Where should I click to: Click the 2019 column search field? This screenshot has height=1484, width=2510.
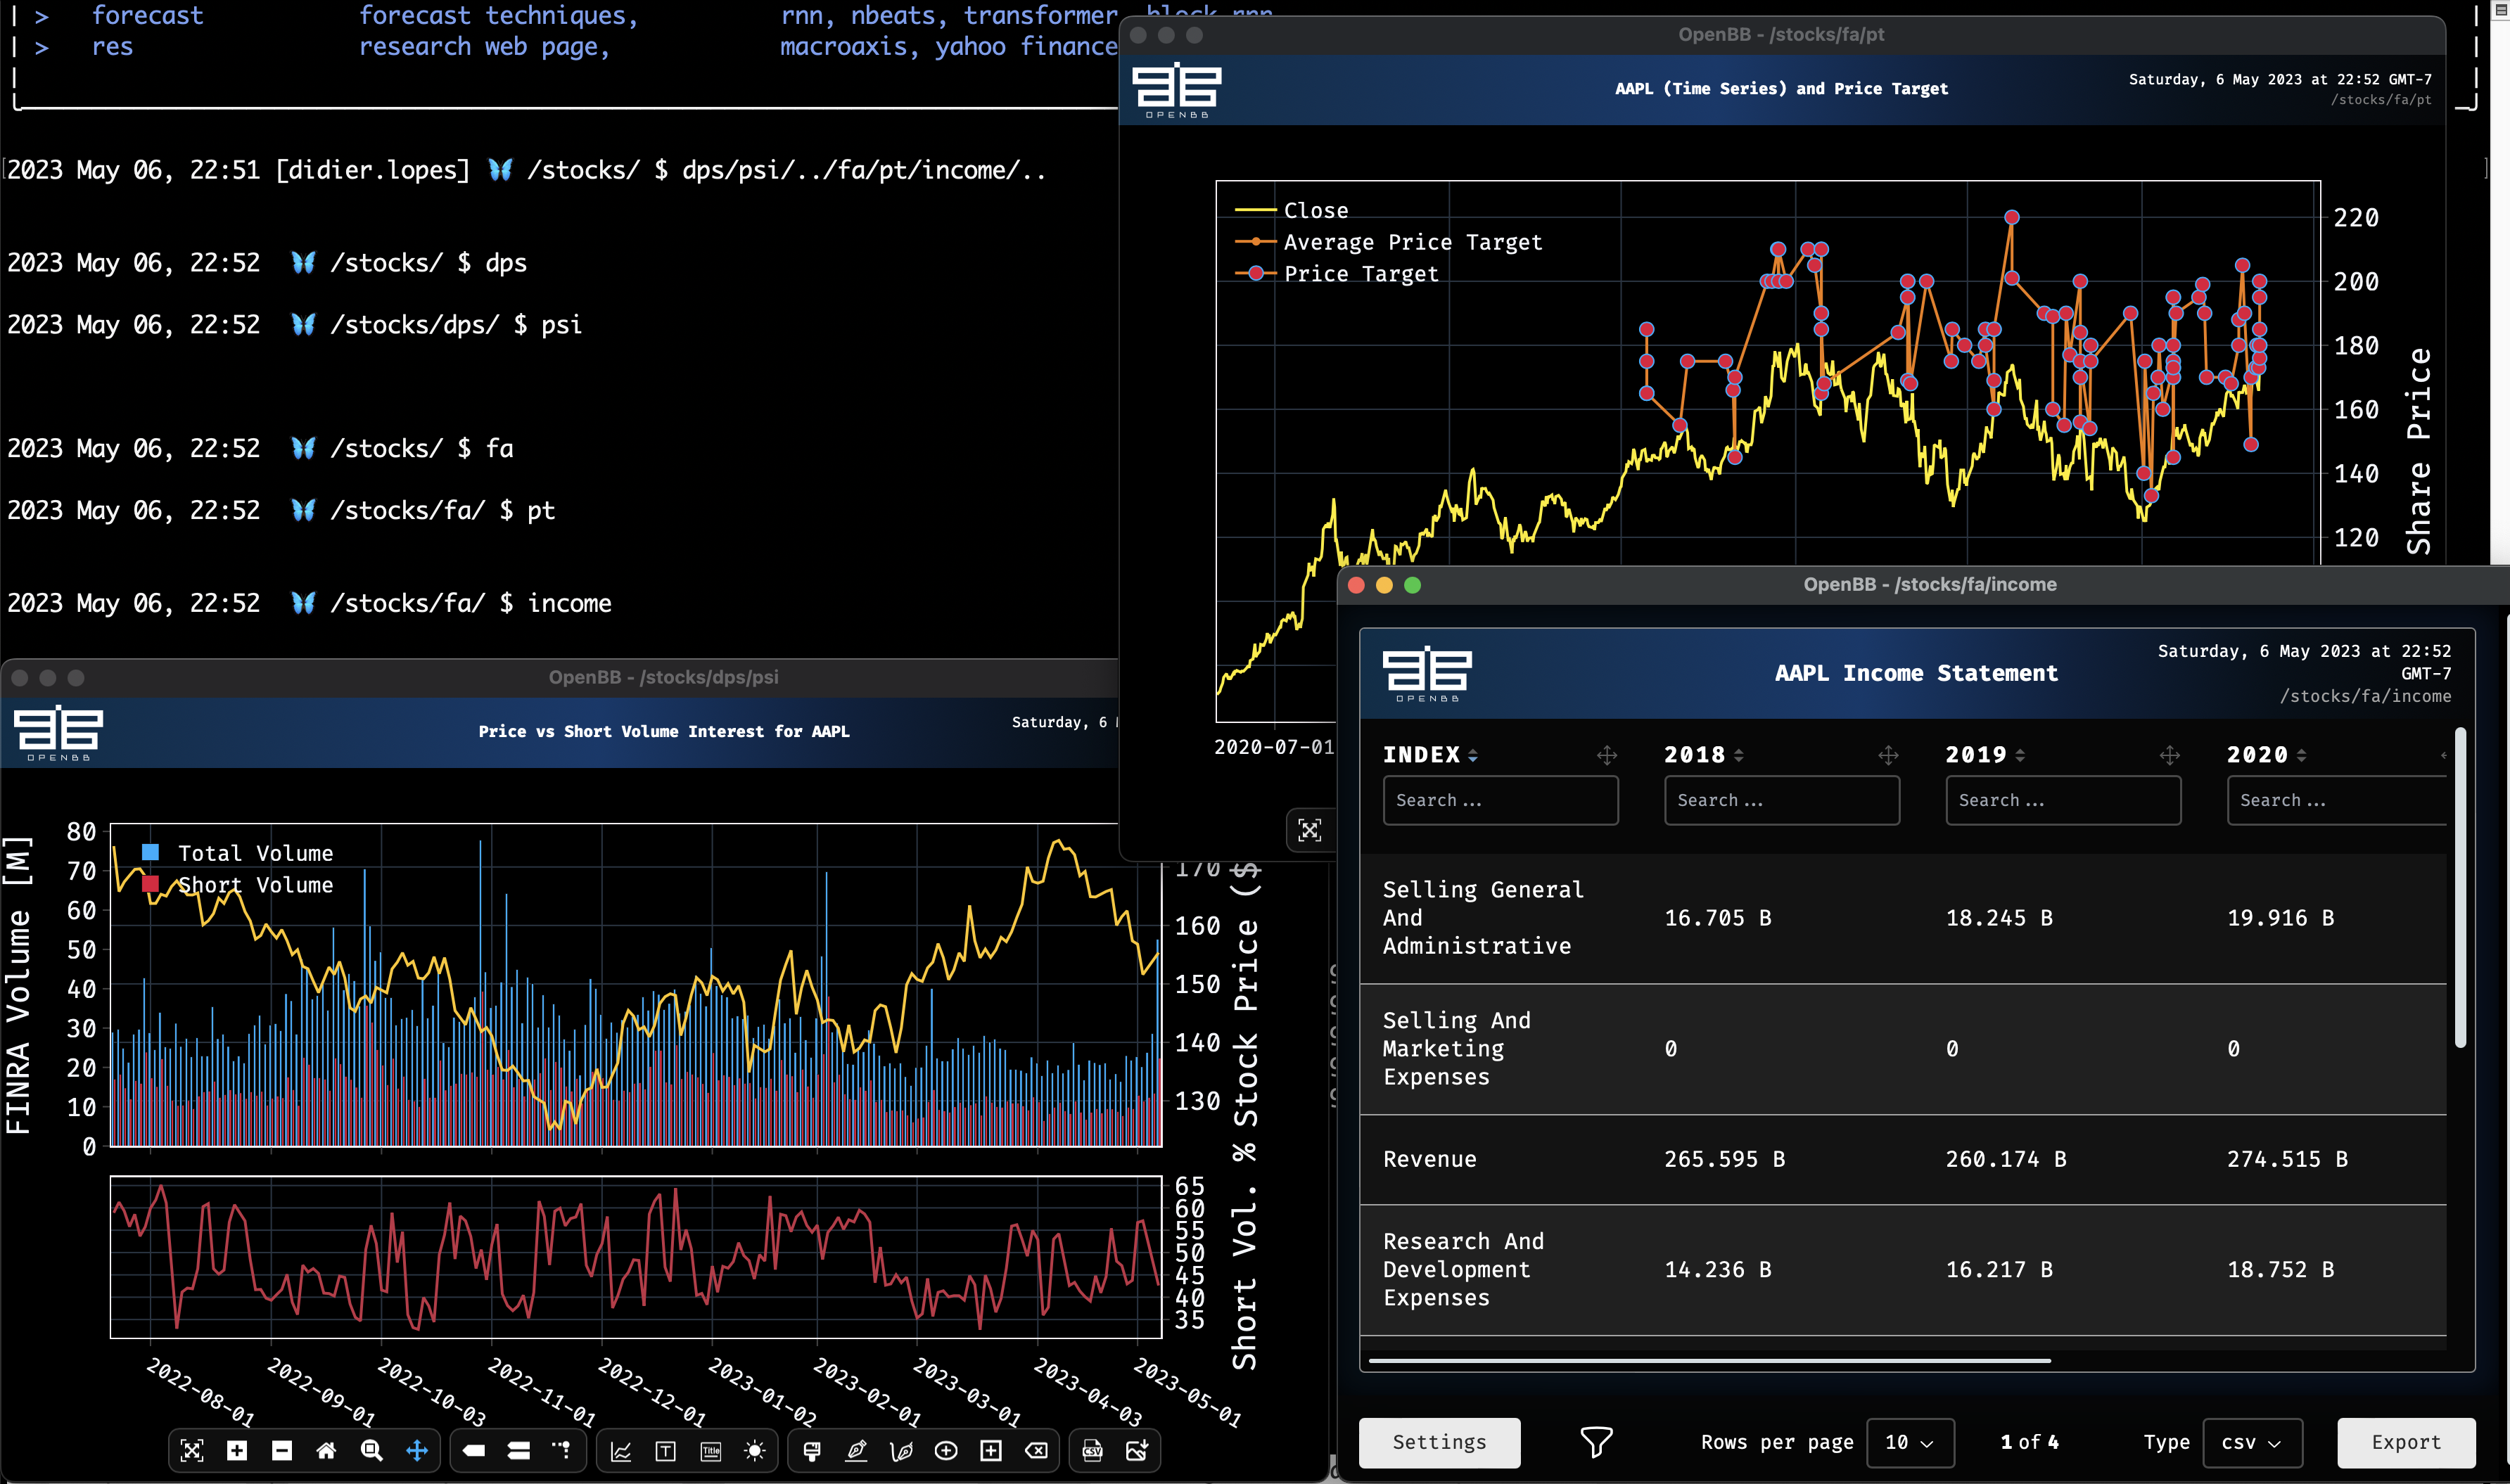pos(2063,800)
